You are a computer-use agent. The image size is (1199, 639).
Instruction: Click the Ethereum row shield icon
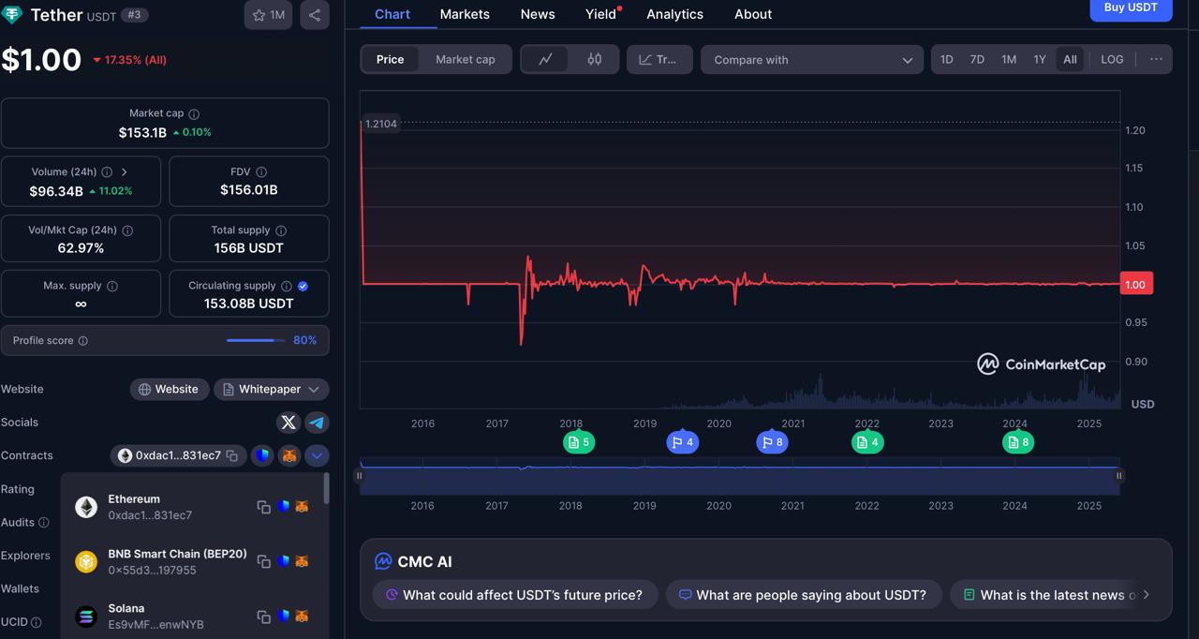click(283, 507)
